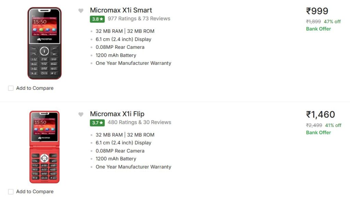Click Bank Offer under the ₹1,460 price
Image resolution: width=350 pixels, height=199 pixels.
[318, 132]
